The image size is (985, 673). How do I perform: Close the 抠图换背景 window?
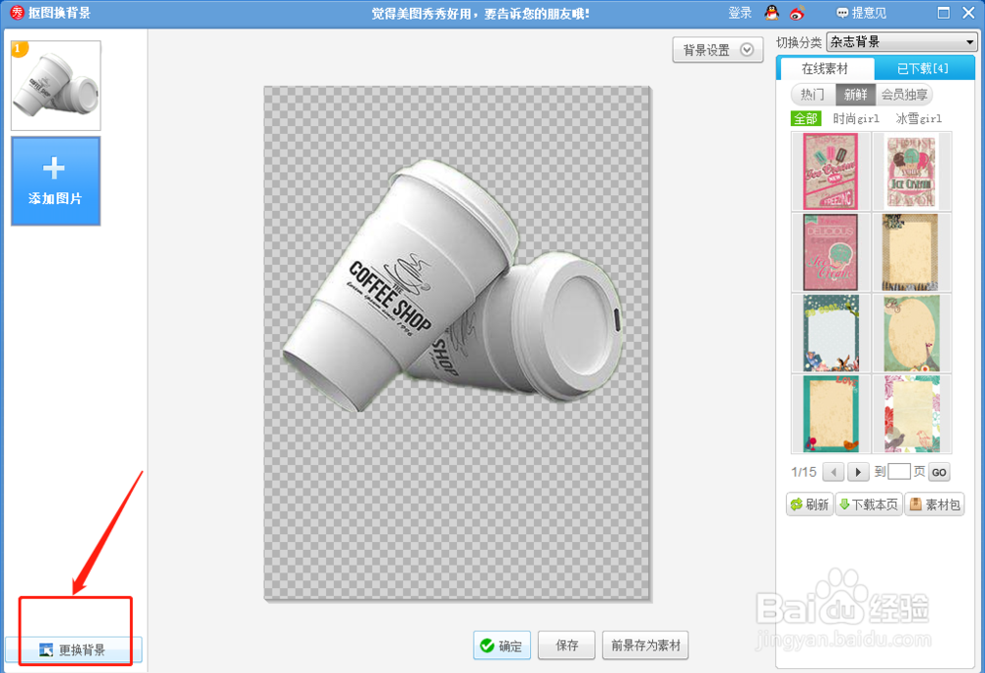click(x=968, y=13)
